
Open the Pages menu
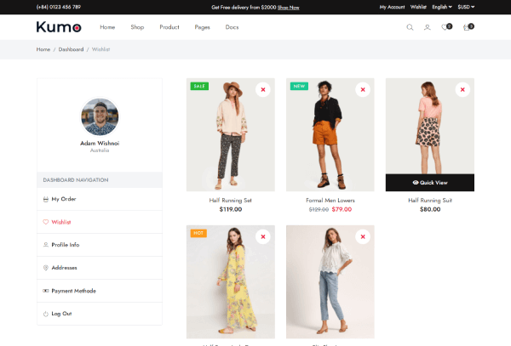202,27
